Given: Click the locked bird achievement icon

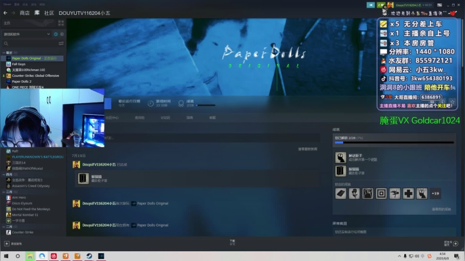Looking at the screenshot, I should pyautogui.click(x=395, y=193).
